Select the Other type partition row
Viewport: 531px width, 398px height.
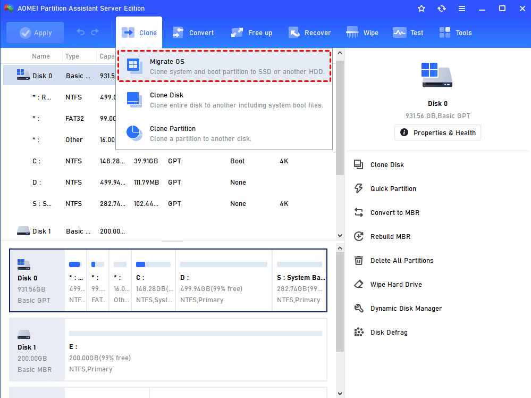pos(59,140)
